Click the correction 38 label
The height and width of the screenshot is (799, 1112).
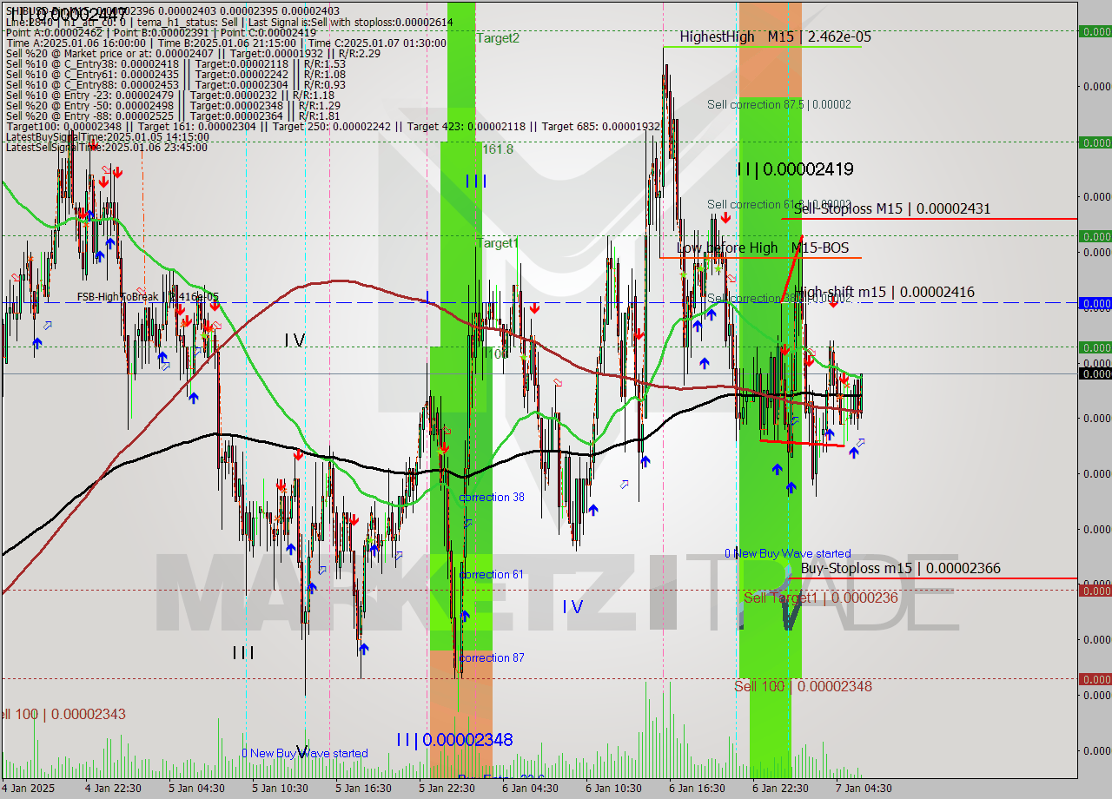[492, 497]
